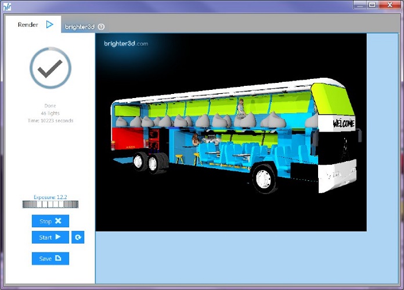Save the rendered image
The image size is (404, 290).
point(50,258)
